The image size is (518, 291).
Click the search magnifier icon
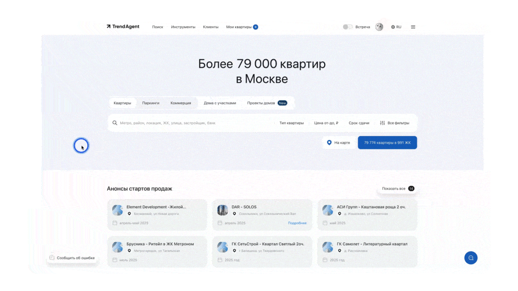(x=115, y=123)
